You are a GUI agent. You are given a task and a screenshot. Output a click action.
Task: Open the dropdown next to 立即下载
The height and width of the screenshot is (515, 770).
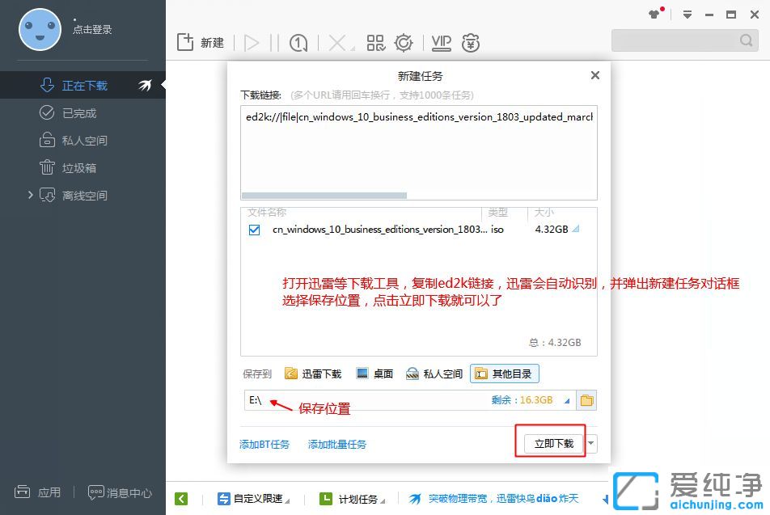(x=591, y=443)
